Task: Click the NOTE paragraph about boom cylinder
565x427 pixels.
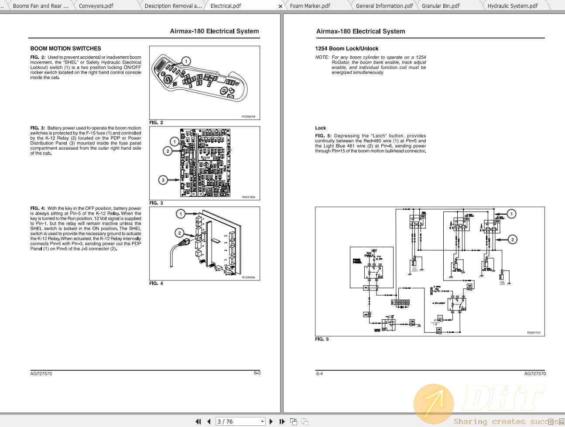Action: tap(371, 65)
